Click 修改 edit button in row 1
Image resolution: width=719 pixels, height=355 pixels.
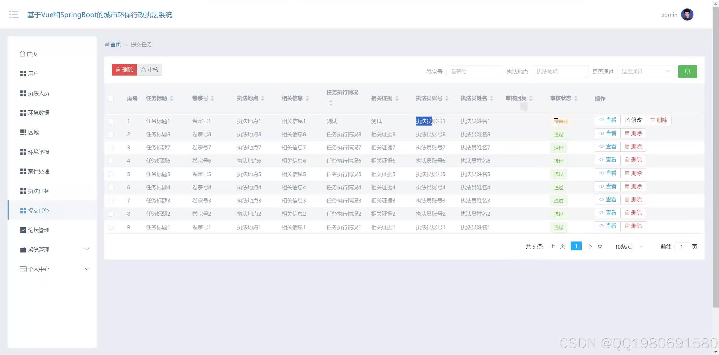633,120
